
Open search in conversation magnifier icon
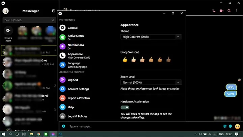229,11
